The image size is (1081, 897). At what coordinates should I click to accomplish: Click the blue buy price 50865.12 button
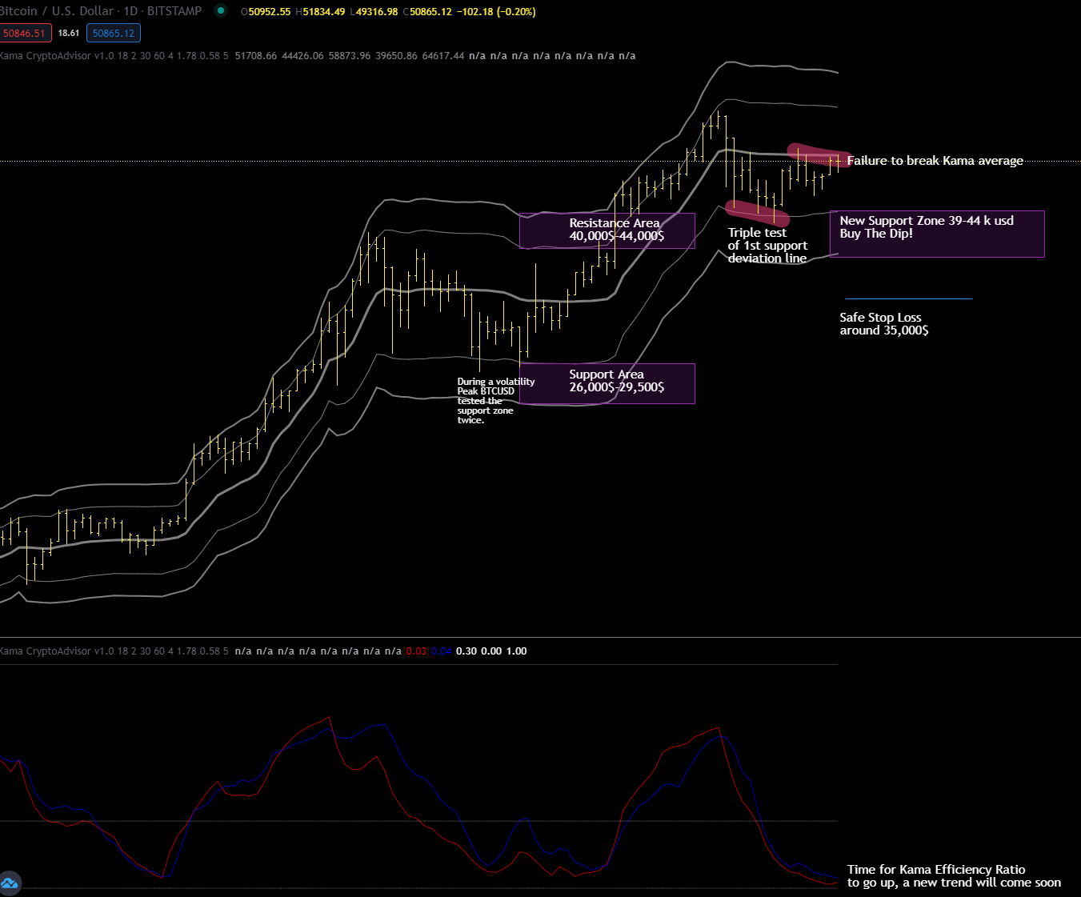pyautogui.click(x=114, y=33)
